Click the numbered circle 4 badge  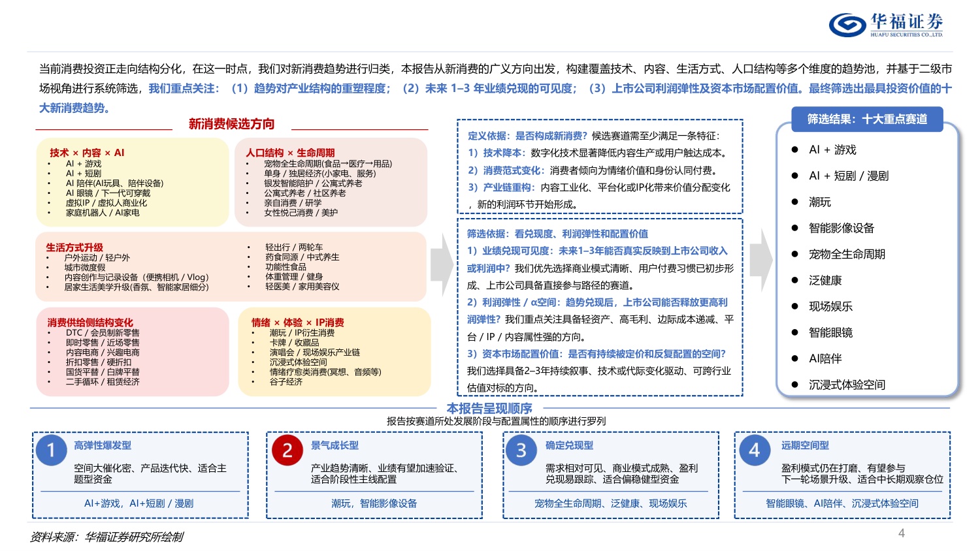755,450
